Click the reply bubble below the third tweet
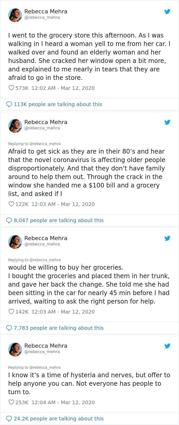The image size is (179, 425). coord(9,328)
